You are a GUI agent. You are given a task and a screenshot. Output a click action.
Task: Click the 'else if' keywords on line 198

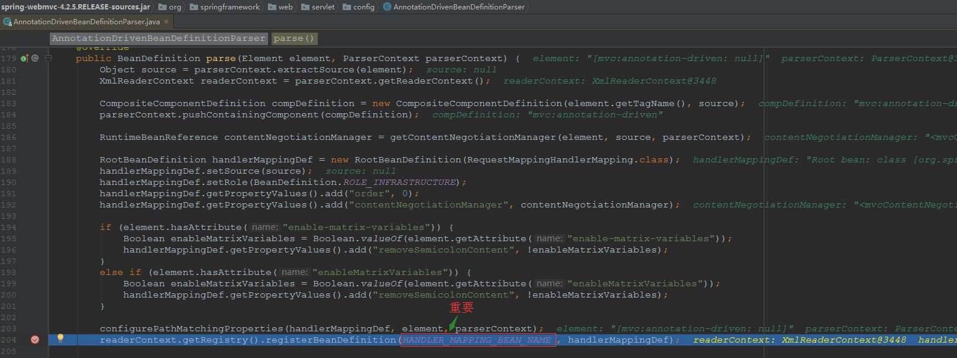(x=120, y=273)
